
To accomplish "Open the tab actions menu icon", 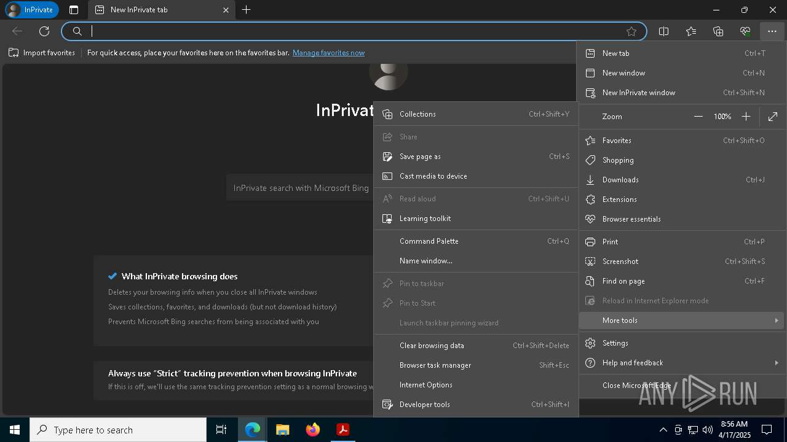I will [74, 10].
